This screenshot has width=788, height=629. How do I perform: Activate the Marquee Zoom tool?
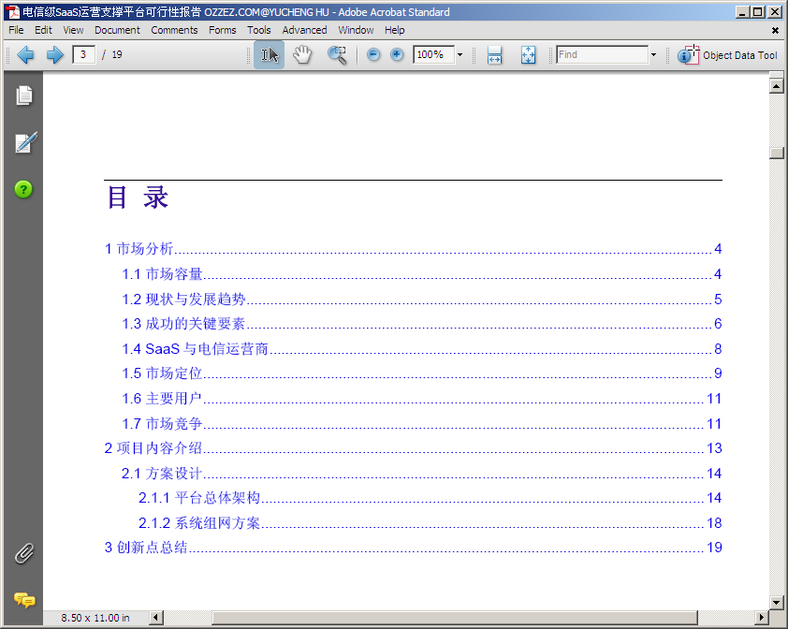click(337, 55)
